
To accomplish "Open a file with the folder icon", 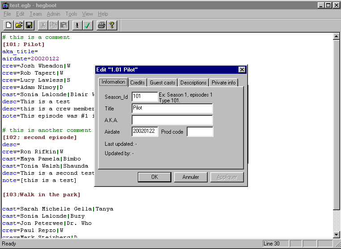I will [19, 25].
